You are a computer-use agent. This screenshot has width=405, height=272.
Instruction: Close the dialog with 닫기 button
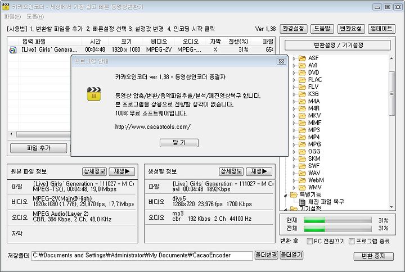pyautogui.click(x=179, y=143)
